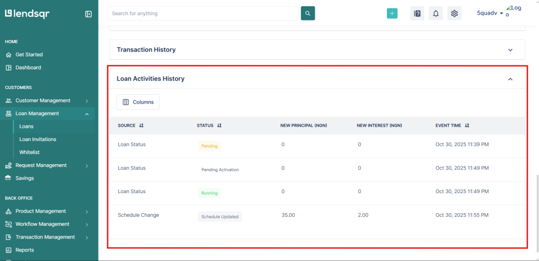The width and height of the screenshot is (539, 261).
Task: Open the help guide icon
Action: click(x=417, y=13)
